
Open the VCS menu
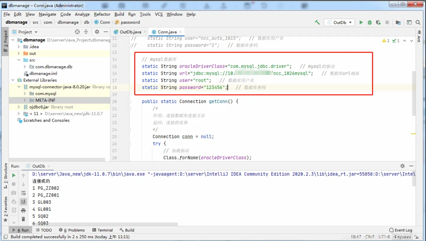pyautogui.click(x=159, y=14)
